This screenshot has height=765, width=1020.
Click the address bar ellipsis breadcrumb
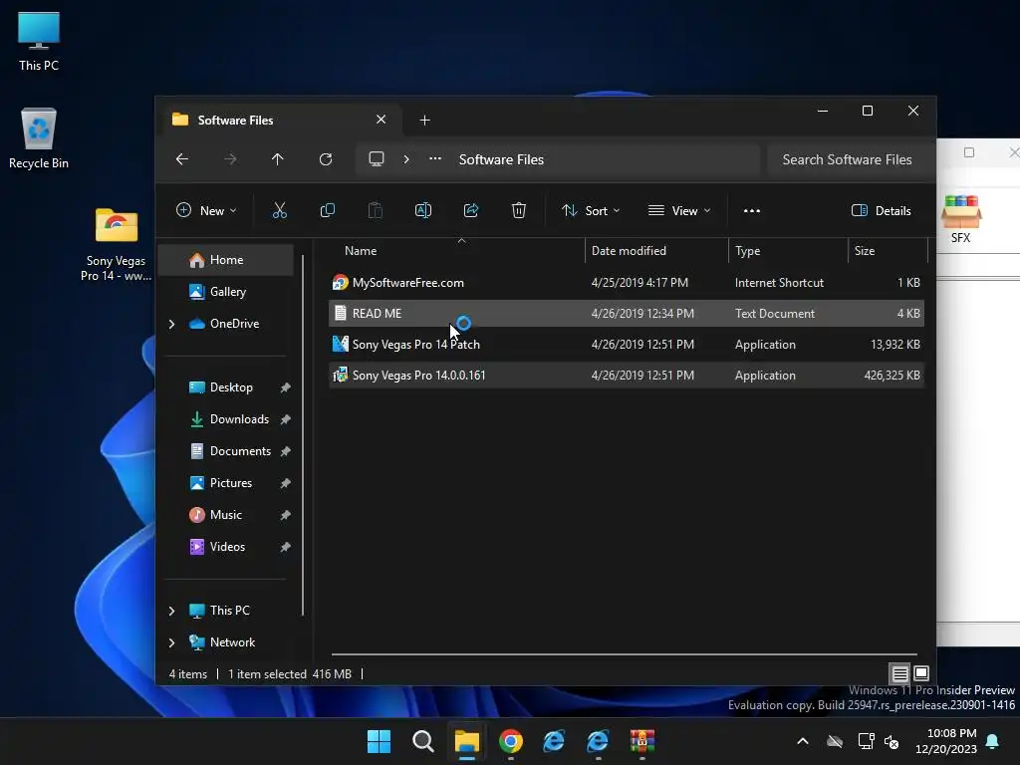[435, 158]
